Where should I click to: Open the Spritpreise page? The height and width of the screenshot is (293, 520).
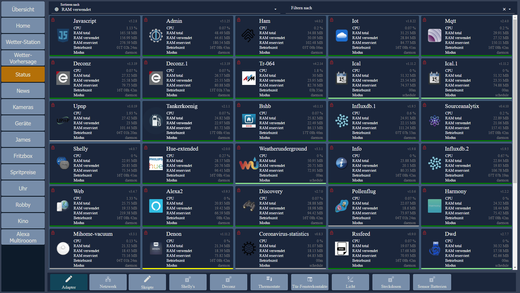coord(23,172)
